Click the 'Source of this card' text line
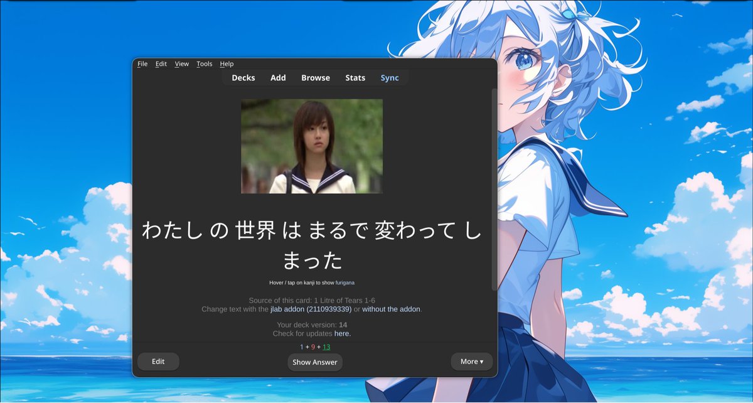 point(312,301)
